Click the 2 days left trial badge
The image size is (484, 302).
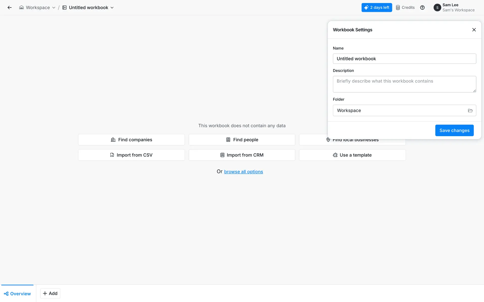pos(377,8)
